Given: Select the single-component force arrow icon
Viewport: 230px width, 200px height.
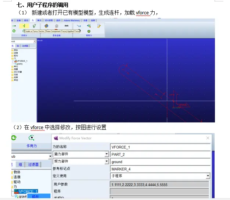Looking at the screenshot, I should [x=14, y=26].
